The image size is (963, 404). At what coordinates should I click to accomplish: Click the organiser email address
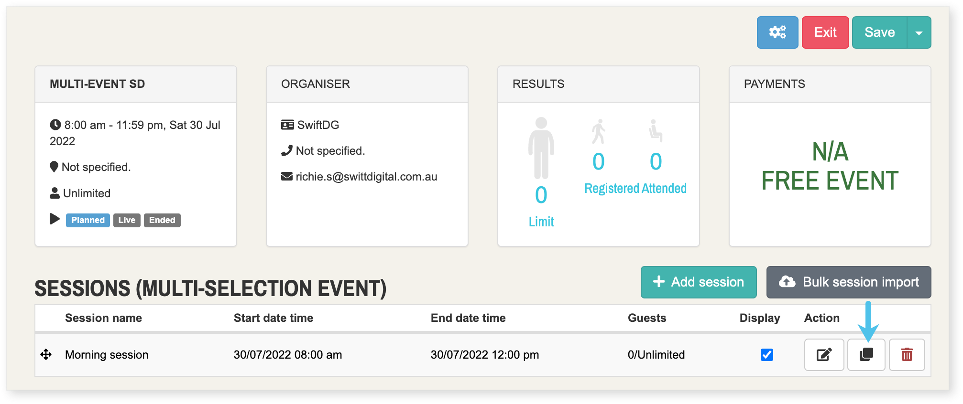(366, 177)
